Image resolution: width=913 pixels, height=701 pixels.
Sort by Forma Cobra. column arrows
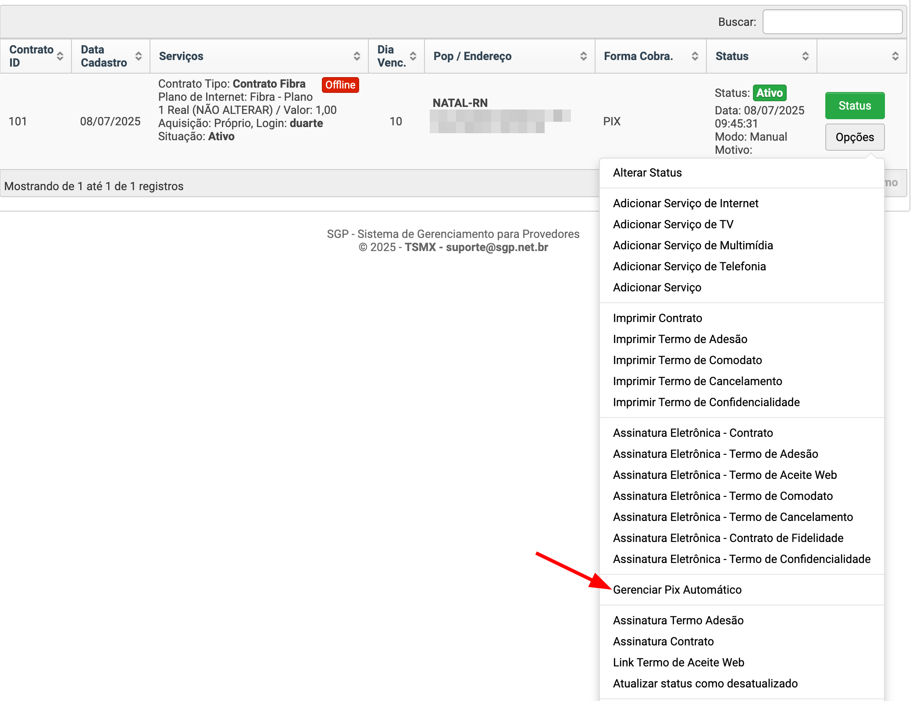point(695,56)
